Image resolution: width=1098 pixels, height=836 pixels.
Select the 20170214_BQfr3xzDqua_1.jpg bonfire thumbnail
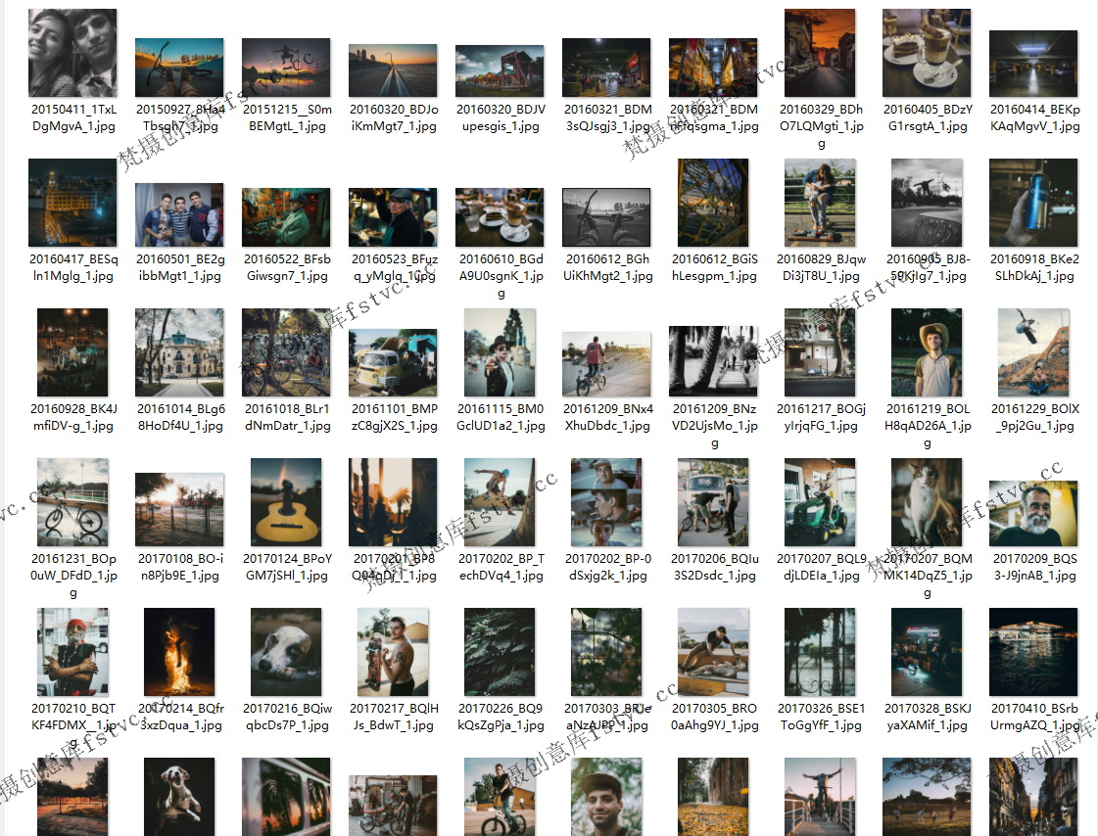(179, 652)
